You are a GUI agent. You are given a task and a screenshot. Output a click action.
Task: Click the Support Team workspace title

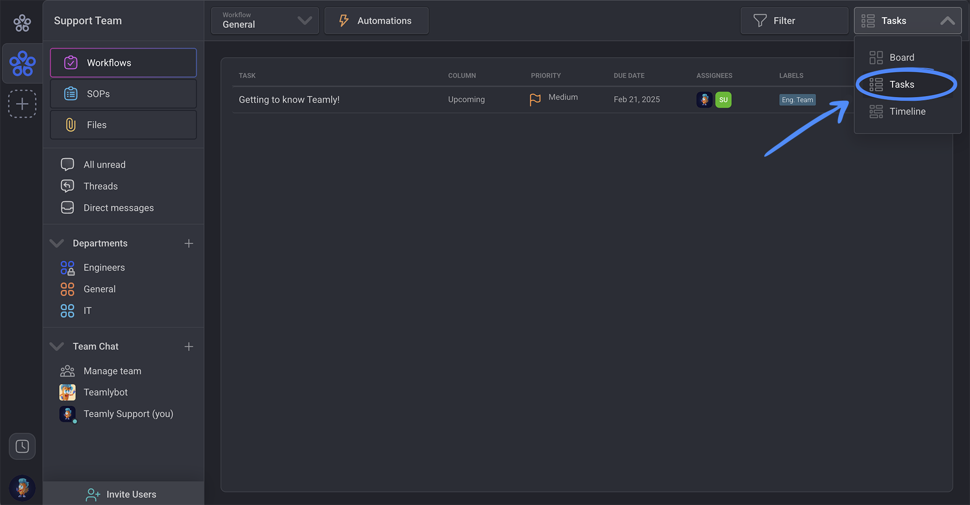click(x=88, y=21)
